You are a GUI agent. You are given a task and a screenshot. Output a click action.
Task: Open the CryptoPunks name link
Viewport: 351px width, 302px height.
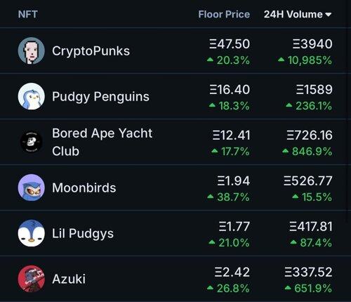coord(91,51)
